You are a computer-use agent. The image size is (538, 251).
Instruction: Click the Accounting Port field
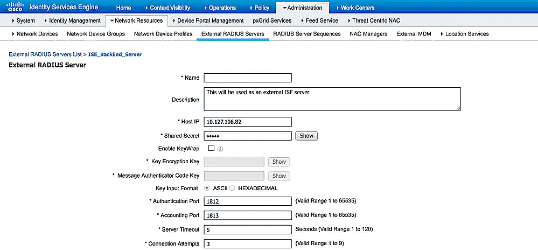click(x=248, y=215)
